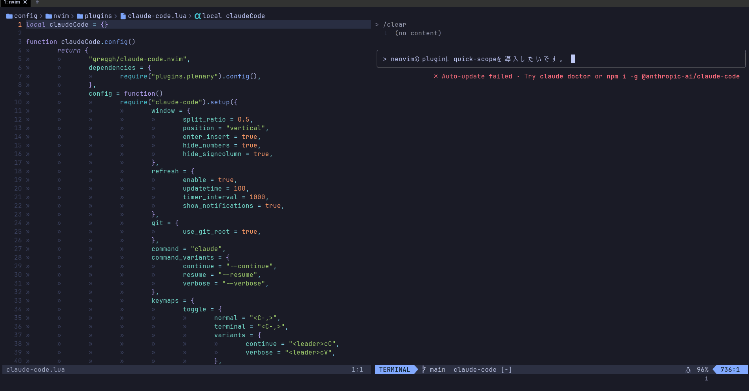Click the '(no content)' output line
749x391 pixels.
coord(418,33)
